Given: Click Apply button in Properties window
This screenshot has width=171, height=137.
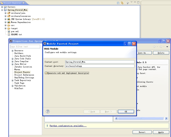Looking at the screenshot, I should coord(161,132).
